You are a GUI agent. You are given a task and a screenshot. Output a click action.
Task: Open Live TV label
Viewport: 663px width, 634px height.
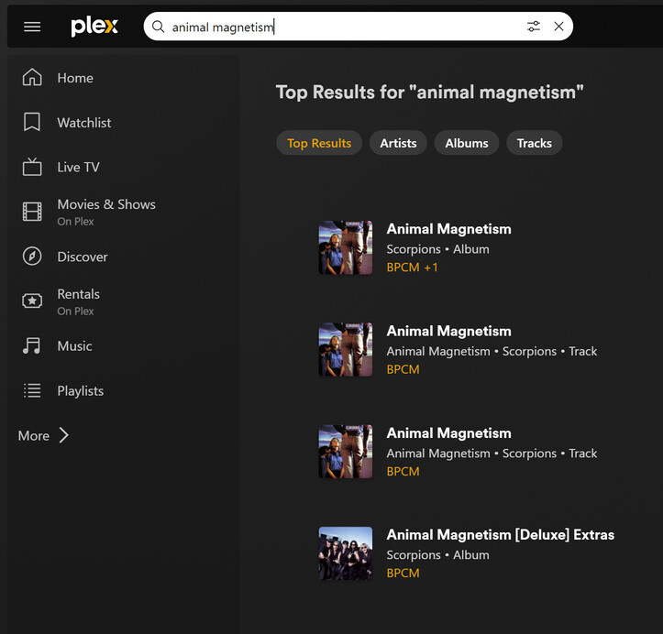[78, 168]
